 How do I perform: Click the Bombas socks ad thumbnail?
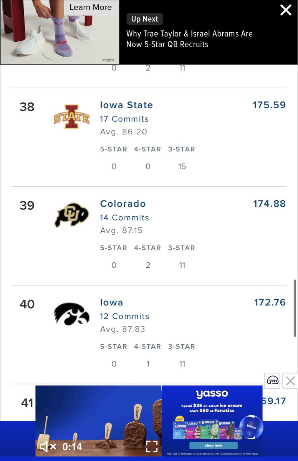pyautogui.click(x=60, y=32)
